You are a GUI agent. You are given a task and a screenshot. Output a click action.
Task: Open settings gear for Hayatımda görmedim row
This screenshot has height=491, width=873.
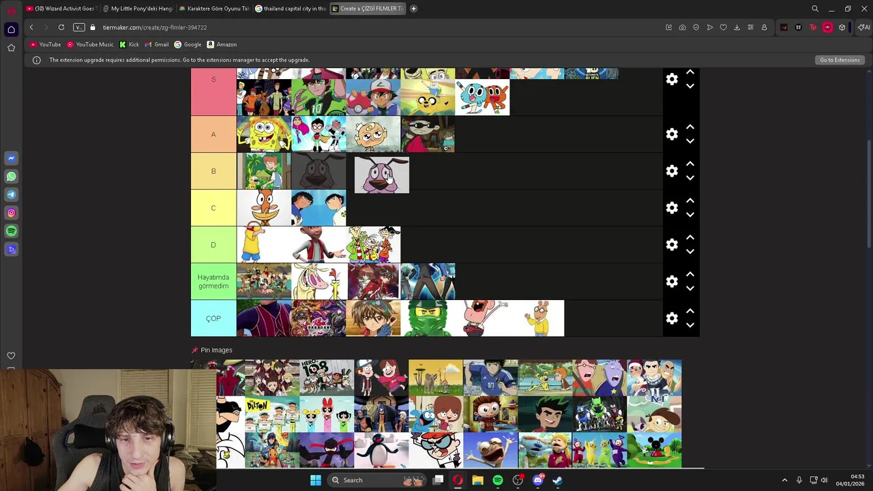tap(672, 282)
